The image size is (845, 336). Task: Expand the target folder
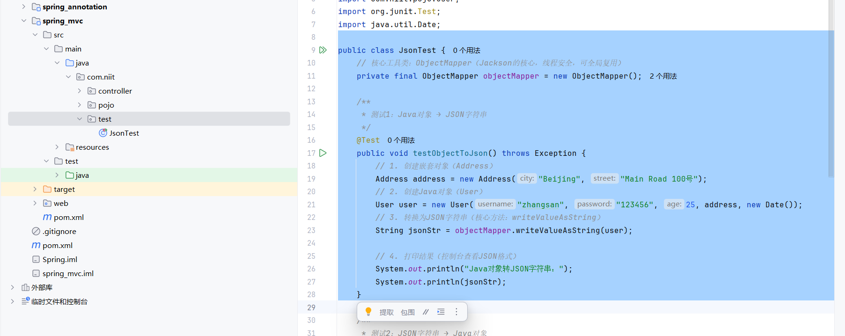(35, 189)
